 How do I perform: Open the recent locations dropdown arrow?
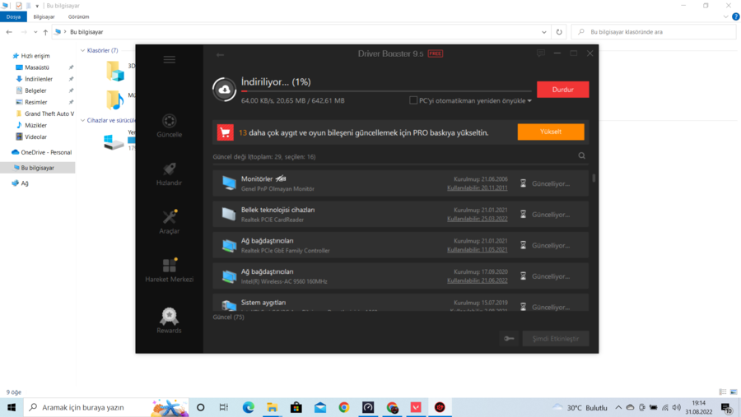tap(35, 32)
